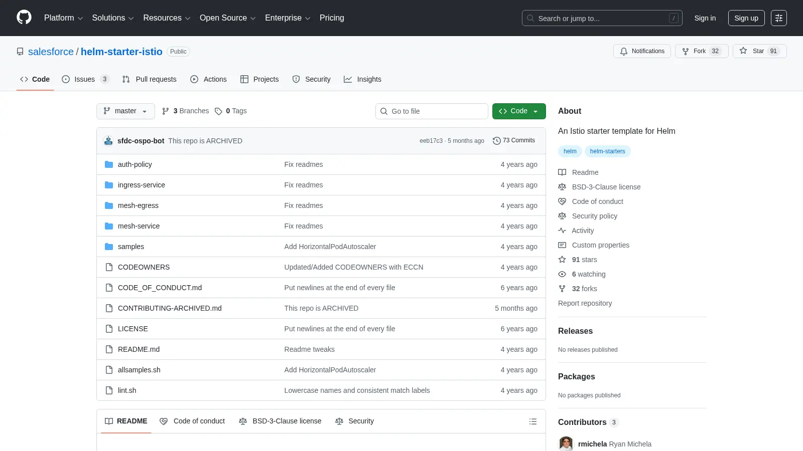Click the Notifications bell button
The image size is (803, 451).
[642, 51]
